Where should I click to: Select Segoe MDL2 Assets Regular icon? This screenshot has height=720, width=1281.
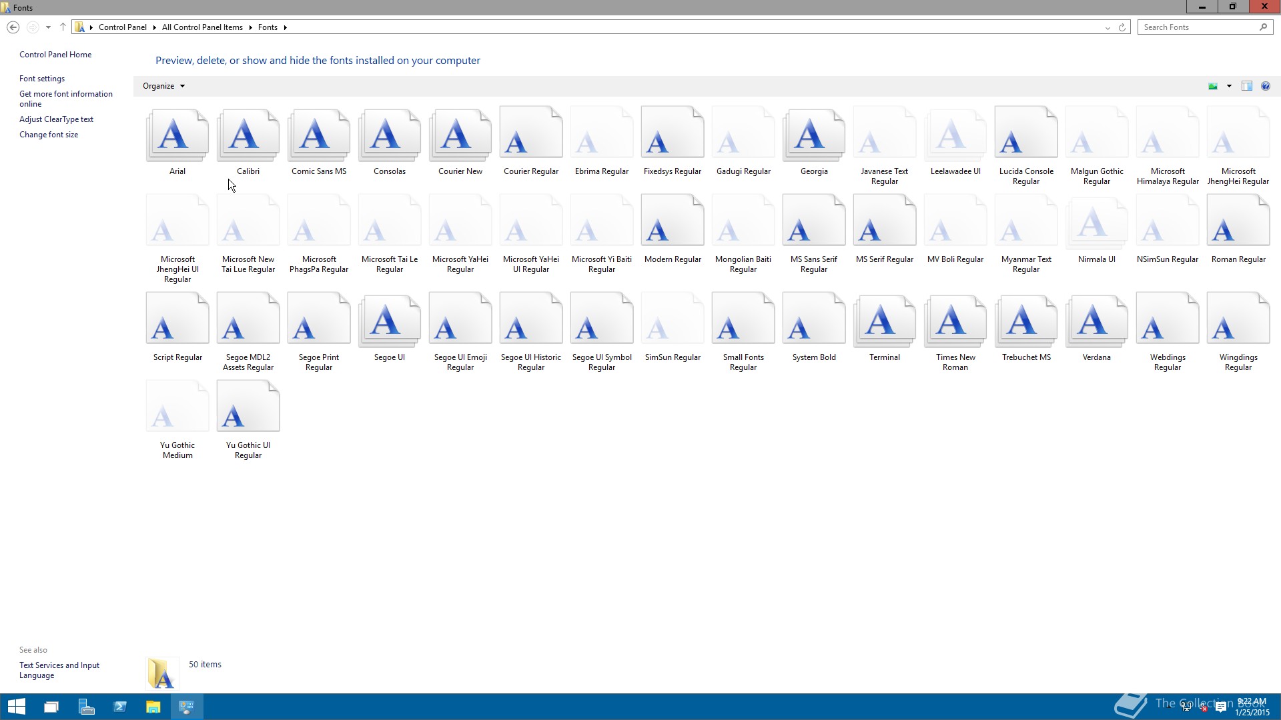pyautogui.click(x=248, y=319)
